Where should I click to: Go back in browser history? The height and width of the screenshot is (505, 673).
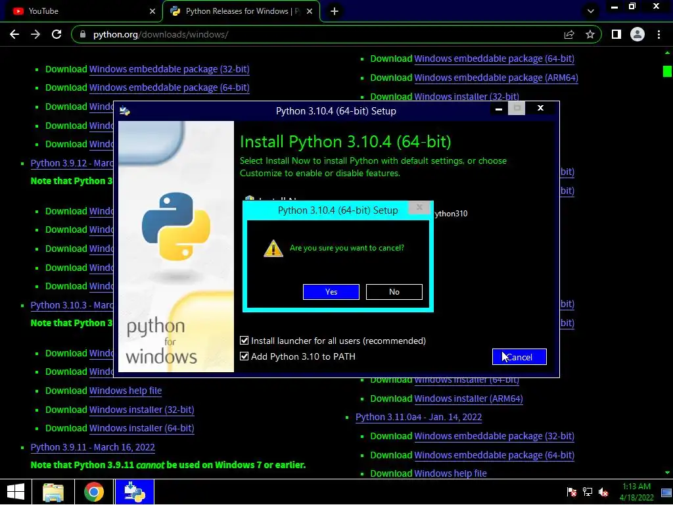tap(14, 34)
